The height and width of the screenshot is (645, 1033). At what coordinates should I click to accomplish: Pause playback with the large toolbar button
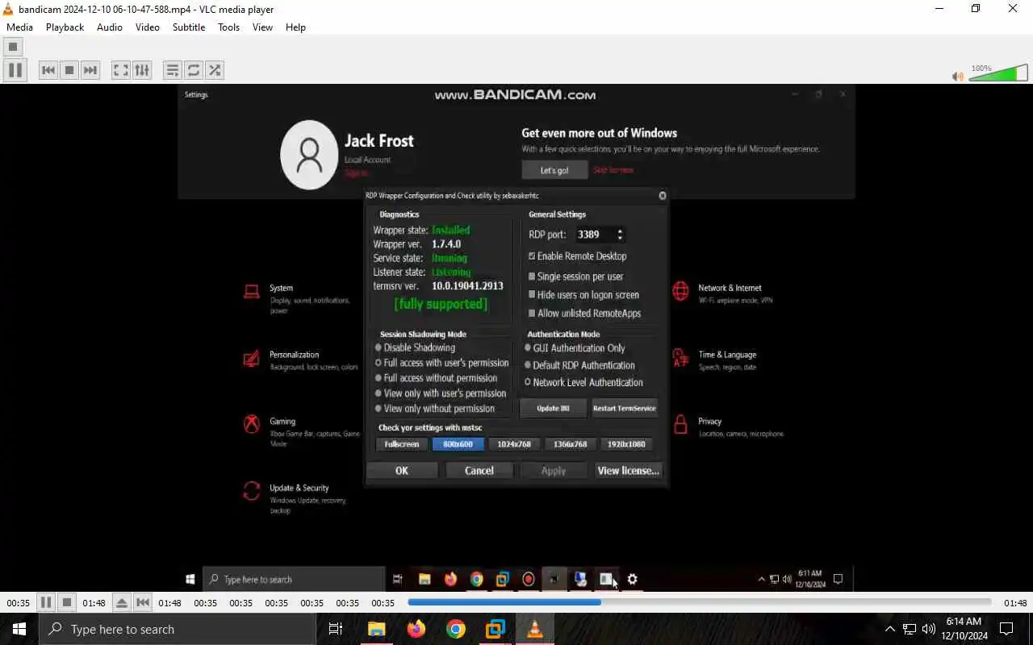15,70
